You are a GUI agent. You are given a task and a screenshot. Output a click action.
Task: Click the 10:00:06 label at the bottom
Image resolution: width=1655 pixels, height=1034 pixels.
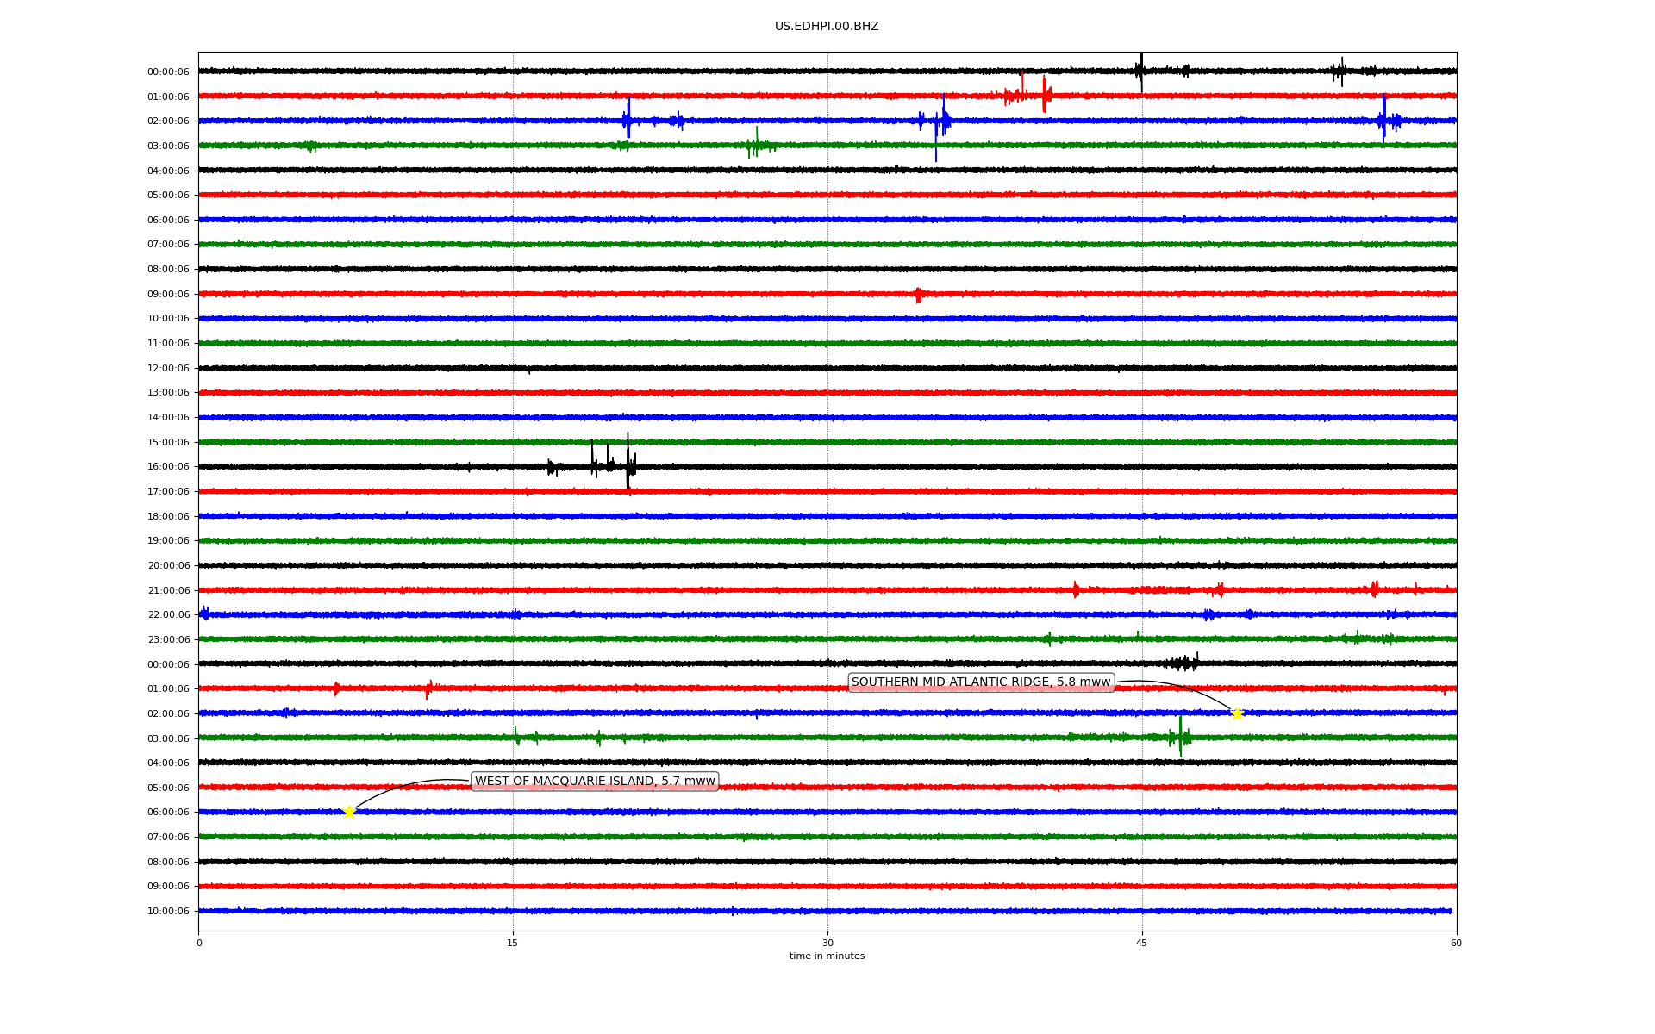point(168,911)
